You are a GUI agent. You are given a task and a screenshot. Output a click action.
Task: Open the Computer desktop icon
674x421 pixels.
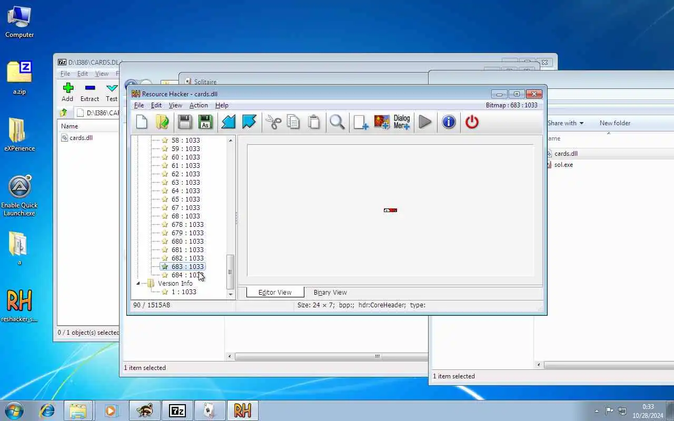(19, 22)
